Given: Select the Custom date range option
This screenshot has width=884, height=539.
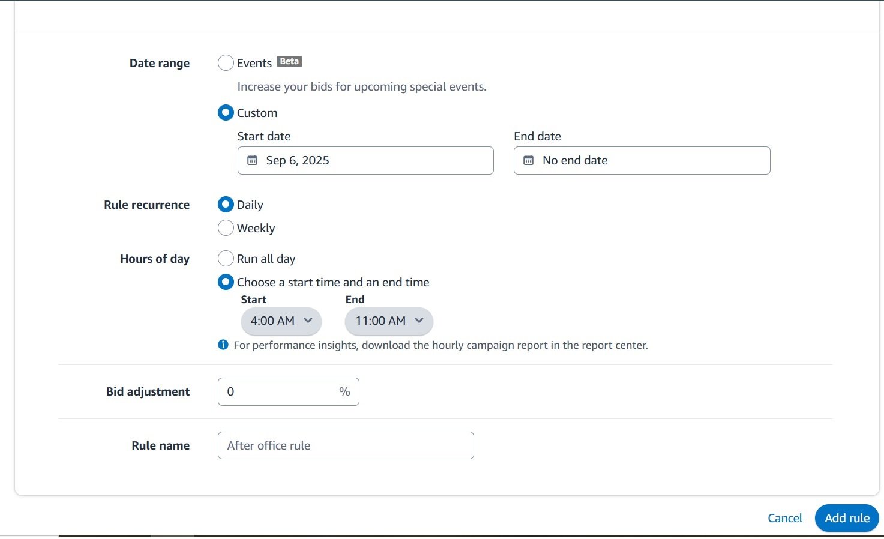Looking at the screenshot, I should tap(226, 113).
